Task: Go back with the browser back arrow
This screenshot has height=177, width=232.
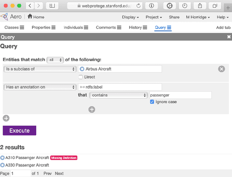Action: [x=30, y=6]
